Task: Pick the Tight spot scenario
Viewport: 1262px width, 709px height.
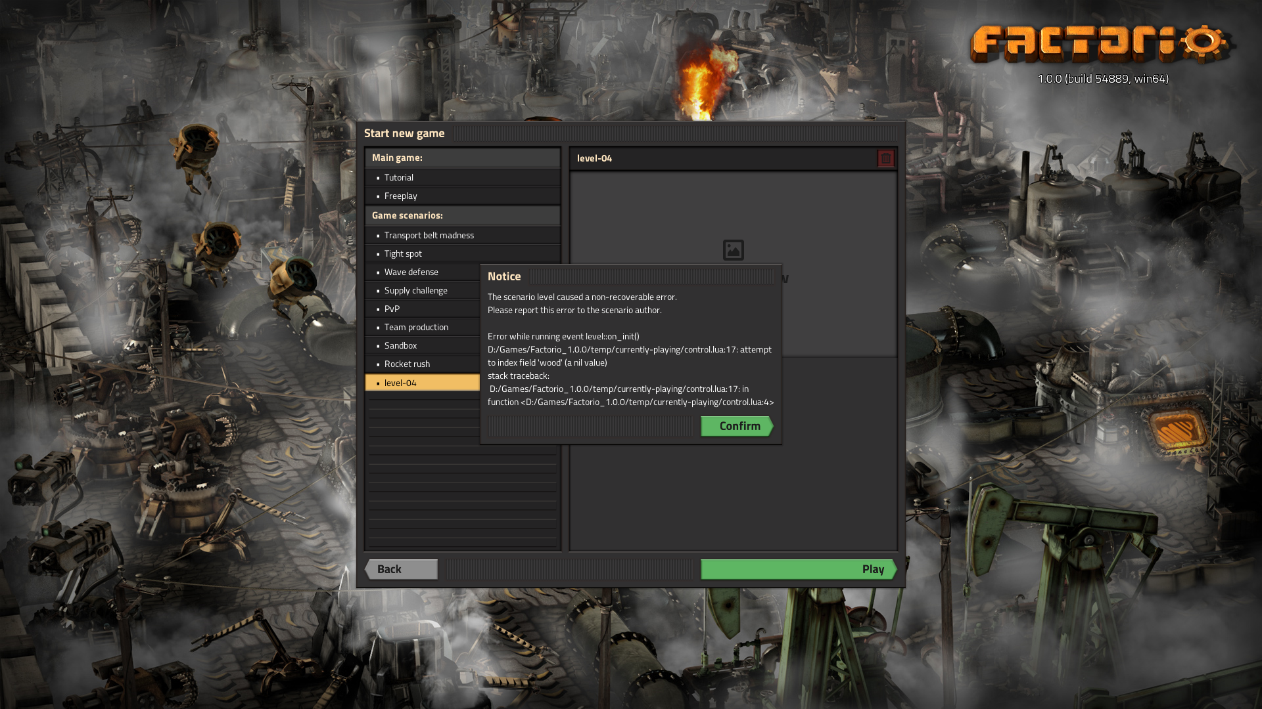Action: click(x=463, y=253)
